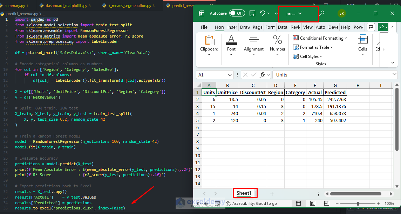Select cell containing 242.7768
Image resolution: width=401 pixels, height=214 pixels.
tap(335, 99)
